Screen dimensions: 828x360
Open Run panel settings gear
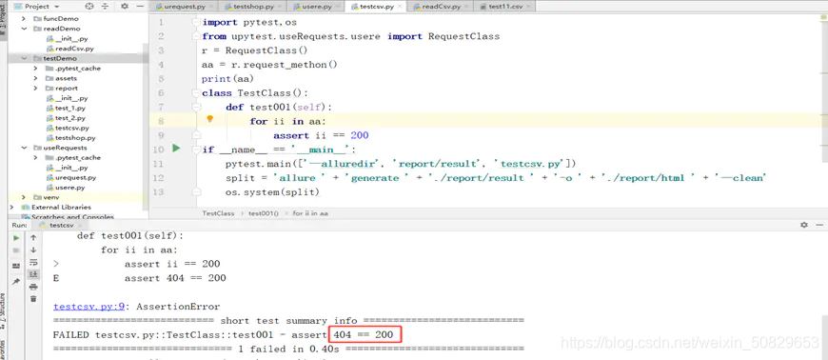pyautogui.click(x=803, y=225)
